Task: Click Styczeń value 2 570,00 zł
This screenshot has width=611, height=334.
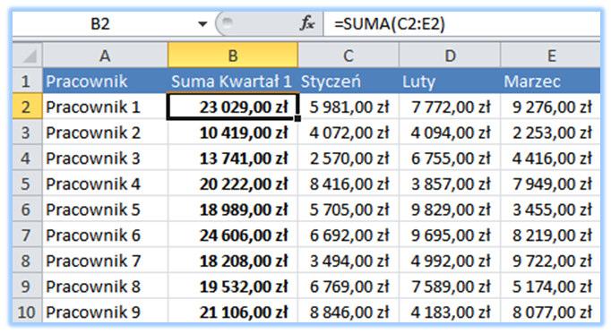Action: click(x=349, y=158)
